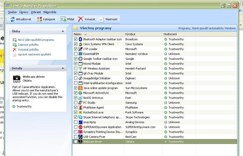
Task: Sort list by Název column header
Action: click(x=78, y=34)
